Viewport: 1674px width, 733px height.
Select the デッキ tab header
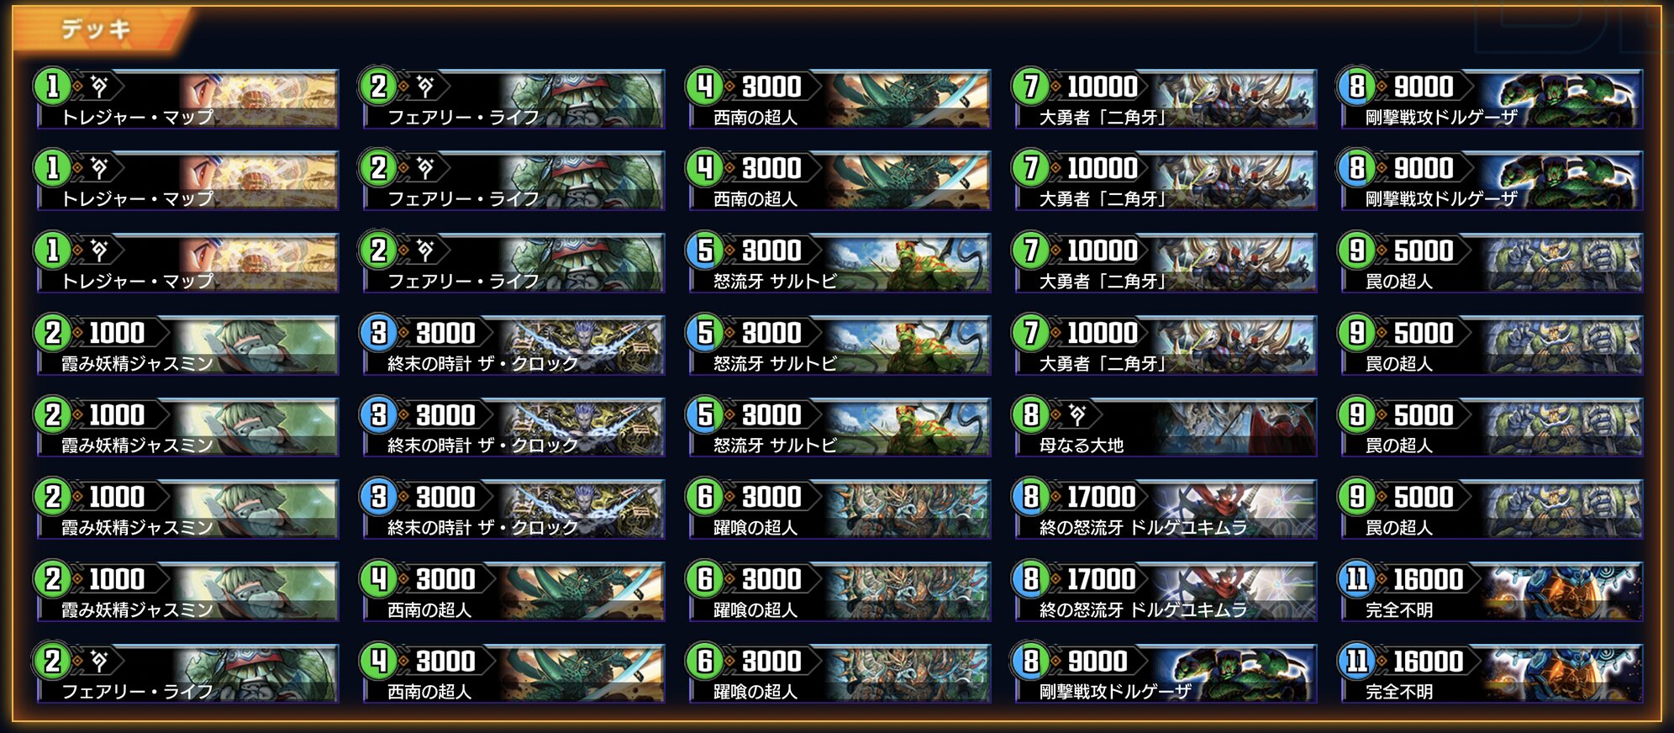click(97, 29)
